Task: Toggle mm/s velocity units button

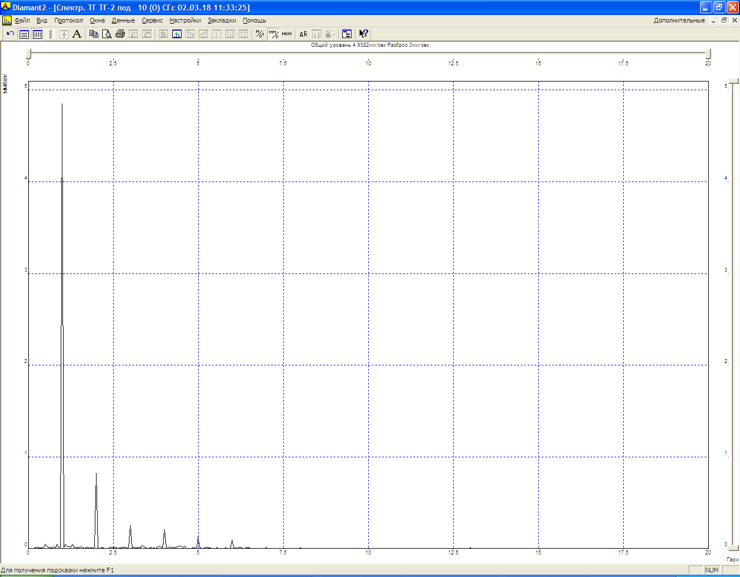Action: pyautogui.click(x=273, y=34)
